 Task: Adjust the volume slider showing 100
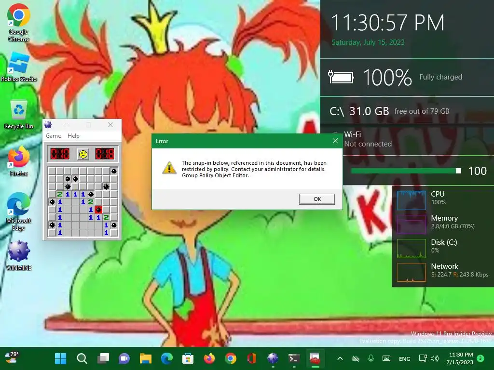(x=406, y=171)
